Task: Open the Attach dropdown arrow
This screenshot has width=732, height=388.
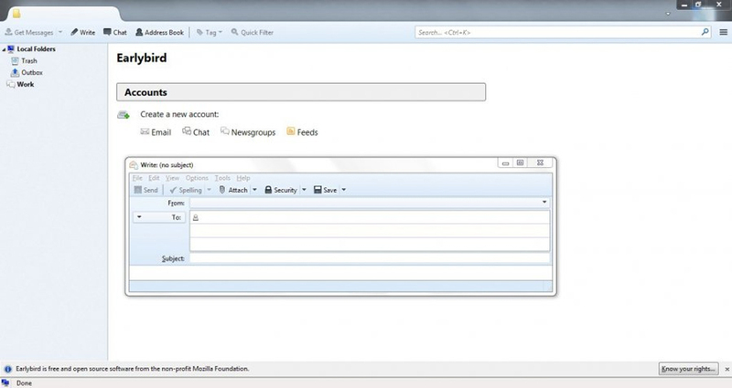Action: [254, 190]
